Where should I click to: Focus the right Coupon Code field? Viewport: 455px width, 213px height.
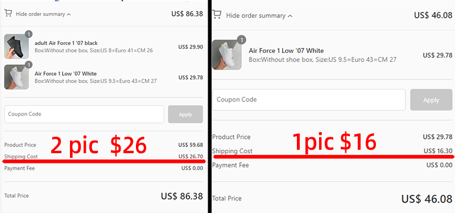[x=309, y=100]
